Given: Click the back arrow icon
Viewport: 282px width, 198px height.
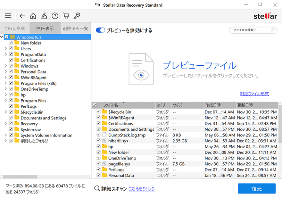Looking at the screenshot, I should pyautogui.click(x=22, y=16).
